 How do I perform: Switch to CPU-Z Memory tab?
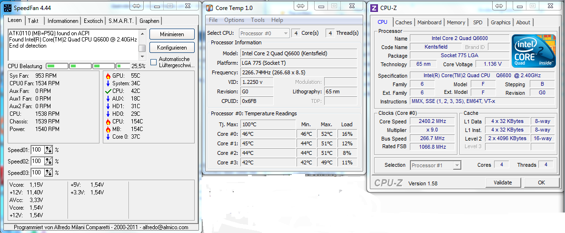coord(456,22)
